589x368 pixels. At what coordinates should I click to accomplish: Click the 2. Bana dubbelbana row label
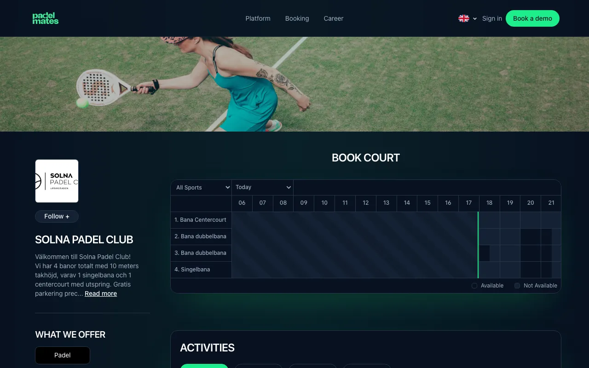[201, 236]
